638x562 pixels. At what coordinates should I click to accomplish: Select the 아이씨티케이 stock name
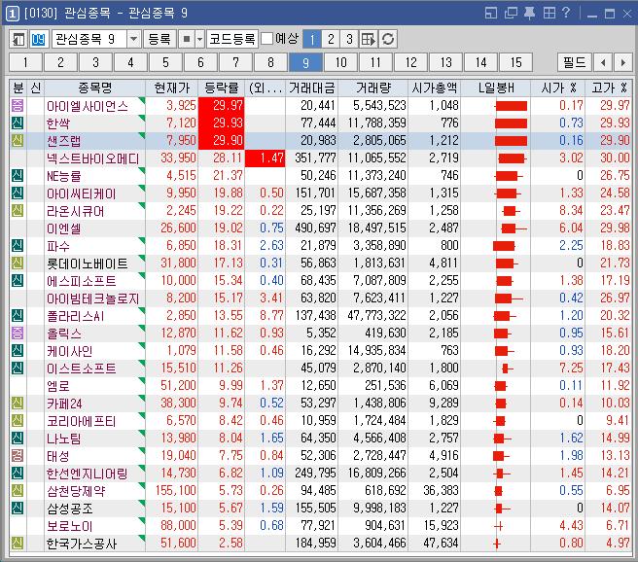82,193
